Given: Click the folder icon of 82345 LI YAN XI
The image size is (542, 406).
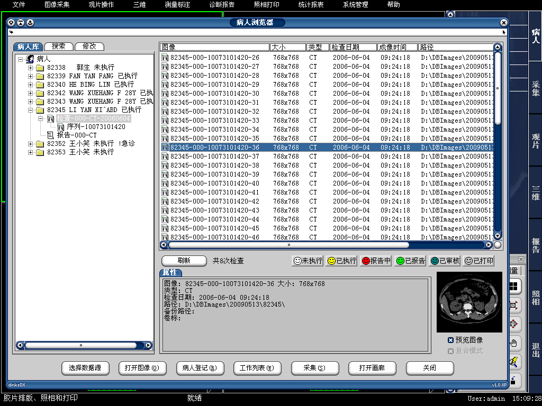Looking at the screenshot, I should point(40,110).
